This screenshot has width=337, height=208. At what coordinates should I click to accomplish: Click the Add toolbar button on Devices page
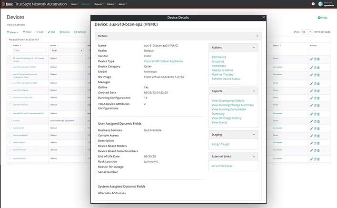point(40,32)
